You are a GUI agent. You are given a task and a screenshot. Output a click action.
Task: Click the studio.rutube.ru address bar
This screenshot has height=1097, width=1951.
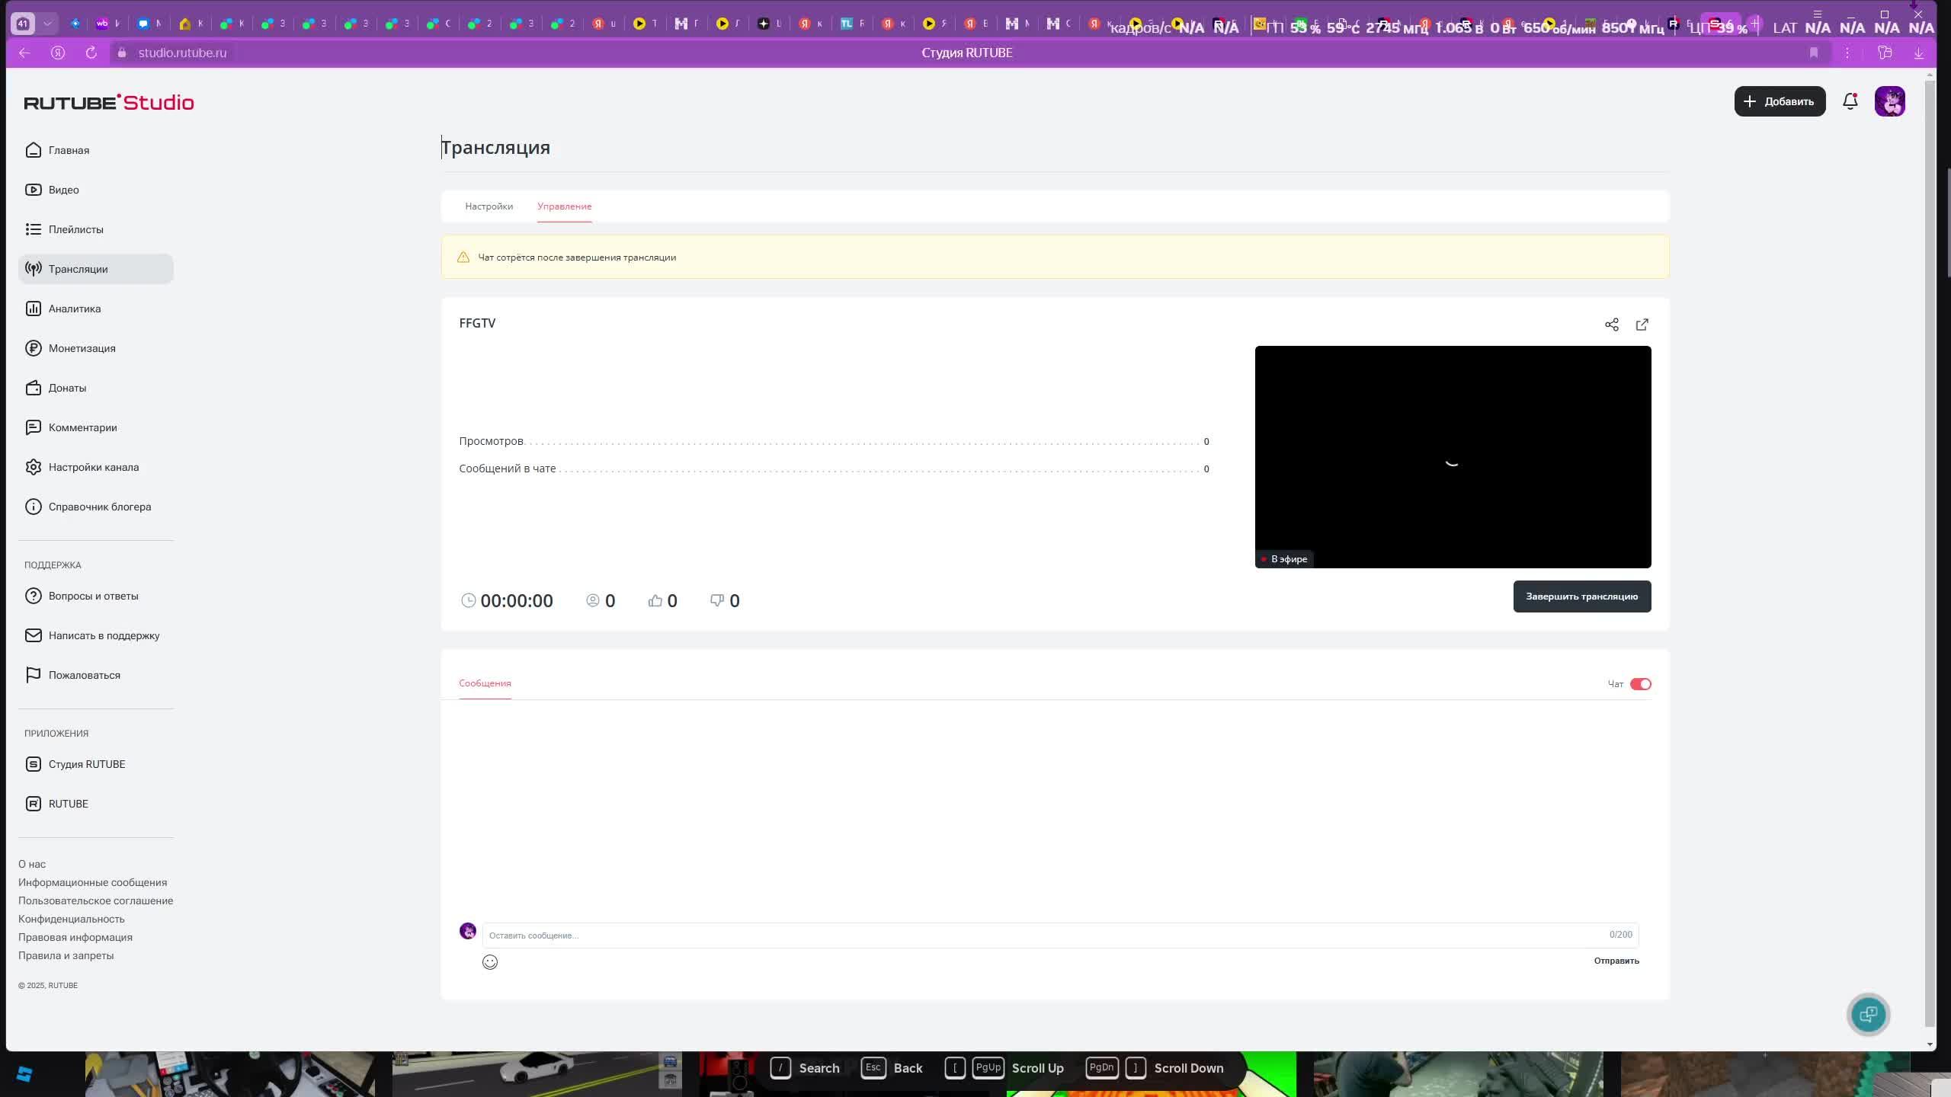[182, 53]
